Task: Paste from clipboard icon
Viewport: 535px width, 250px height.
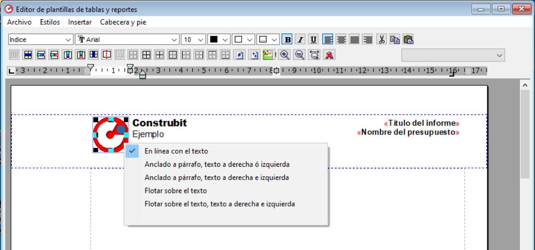Action: tap(408, 40)
